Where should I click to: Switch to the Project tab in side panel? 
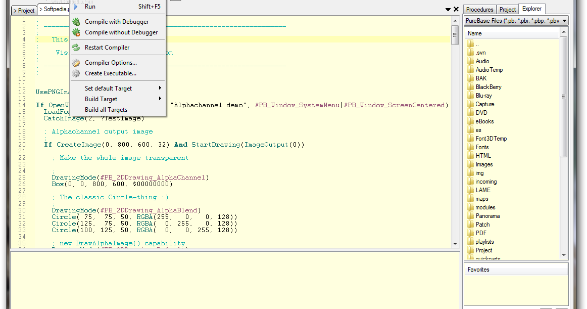coord(507,10)
